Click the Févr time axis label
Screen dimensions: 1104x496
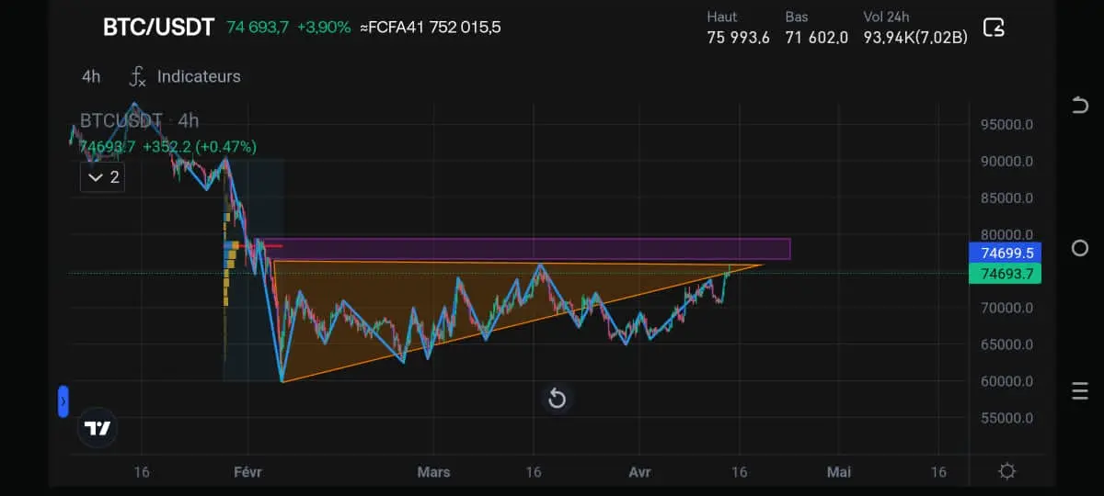pyautogui.click(x=247, y=472)
